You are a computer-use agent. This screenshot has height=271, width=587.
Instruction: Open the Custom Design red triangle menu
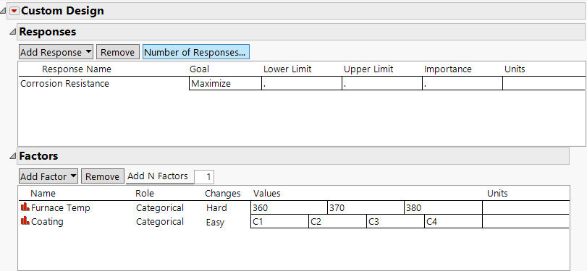(x=14, y=12)
